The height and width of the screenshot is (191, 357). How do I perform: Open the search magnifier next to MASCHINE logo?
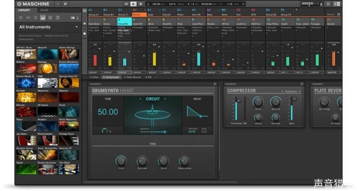coord(65,4)
